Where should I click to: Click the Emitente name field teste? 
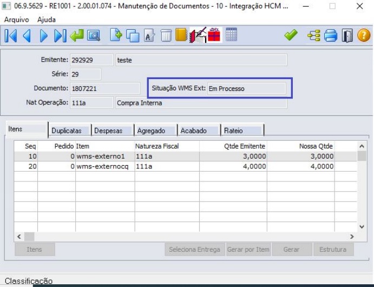[201, 60]
